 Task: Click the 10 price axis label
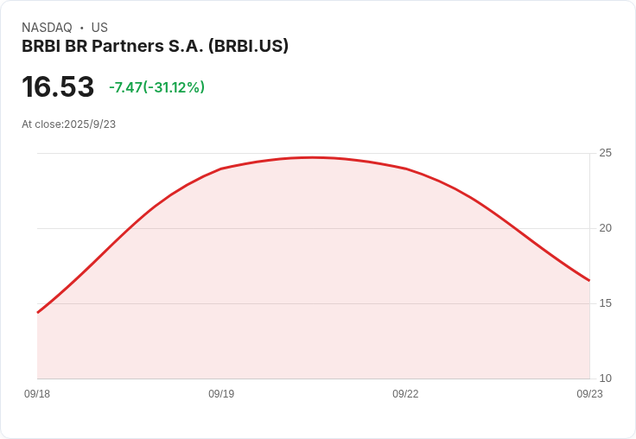605,379
